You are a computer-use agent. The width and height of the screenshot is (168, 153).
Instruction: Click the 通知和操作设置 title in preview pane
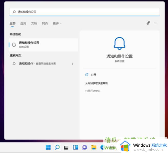pos(119,56)
